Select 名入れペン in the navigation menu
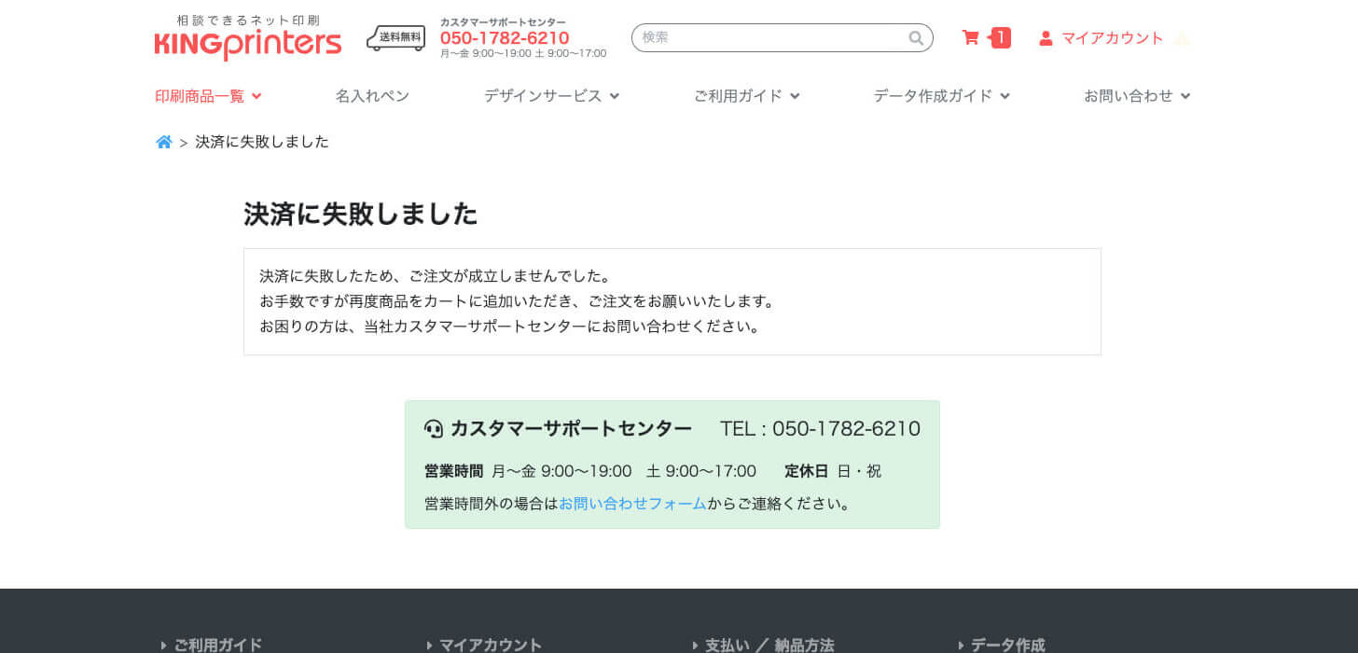The width and height of the screenshot is (1358, 653). point(371,95)
